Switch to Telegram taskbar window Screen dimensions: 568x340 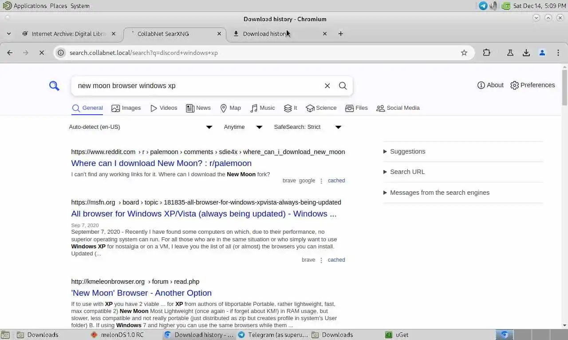pyautogui.click(x=273, y=335)
